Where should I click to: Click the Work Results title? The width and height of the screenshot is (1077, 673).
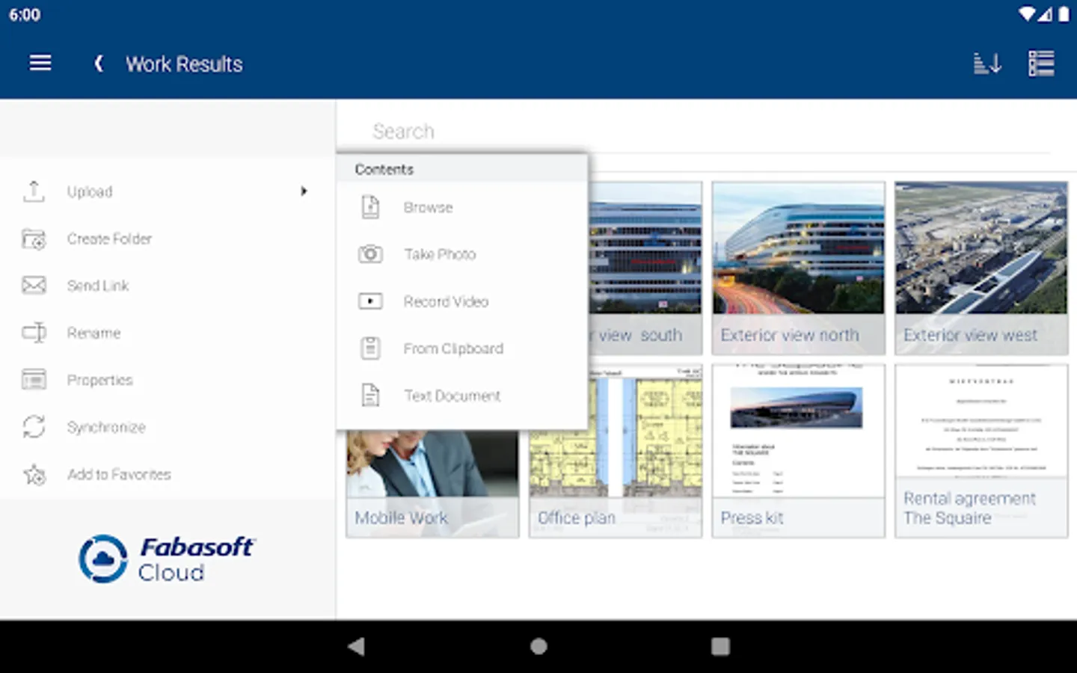(x=184, y=64)
